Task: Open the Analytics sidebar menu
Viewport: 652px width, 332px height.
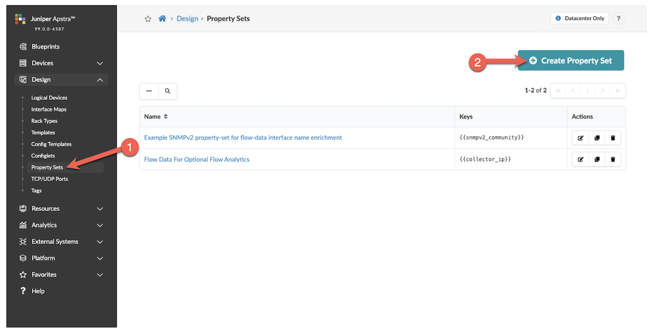Action: point(61,225)
